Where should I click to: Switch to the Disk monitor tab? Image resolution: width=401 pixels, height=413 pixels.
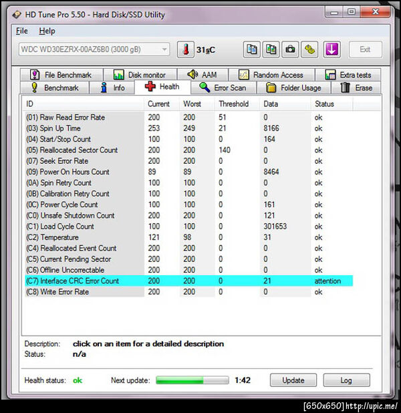pyautogui.click(x=140, y=75)
